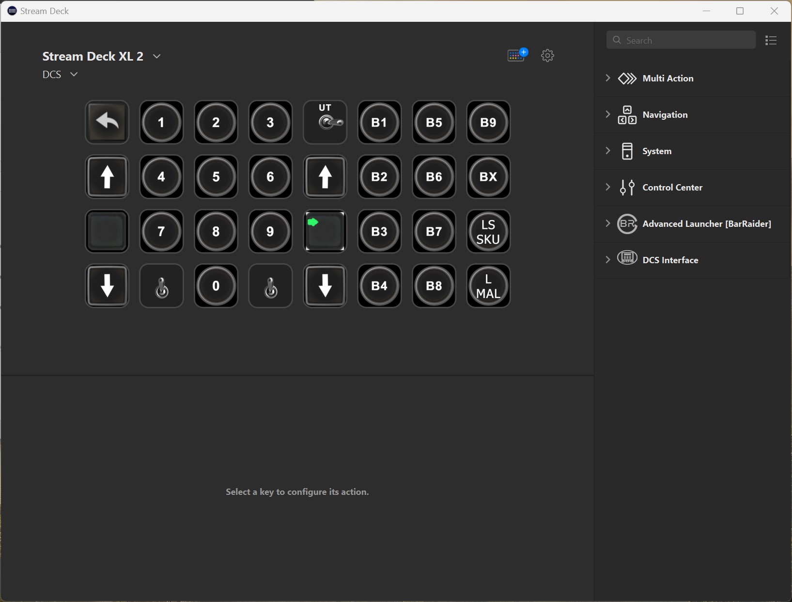Click the green arrow indicator key
Image resolution: width=792 pixels, height=602 pixels.
click(x=325, y=231)
